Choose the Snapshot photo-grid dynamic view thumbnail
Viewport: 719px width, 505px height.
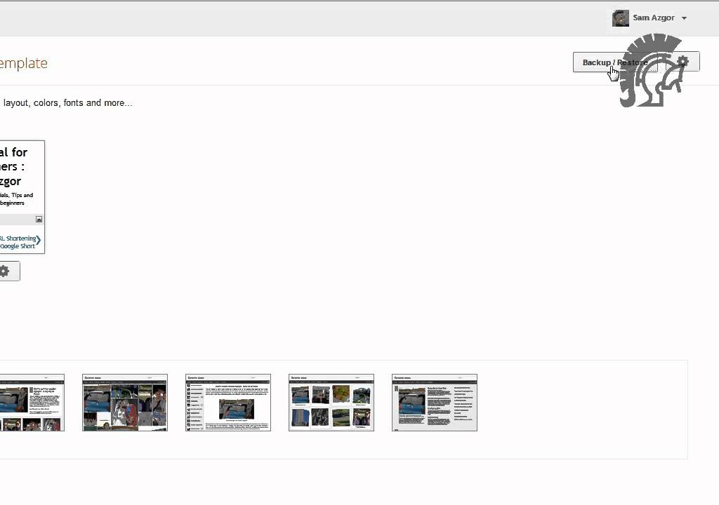(331, 403)
